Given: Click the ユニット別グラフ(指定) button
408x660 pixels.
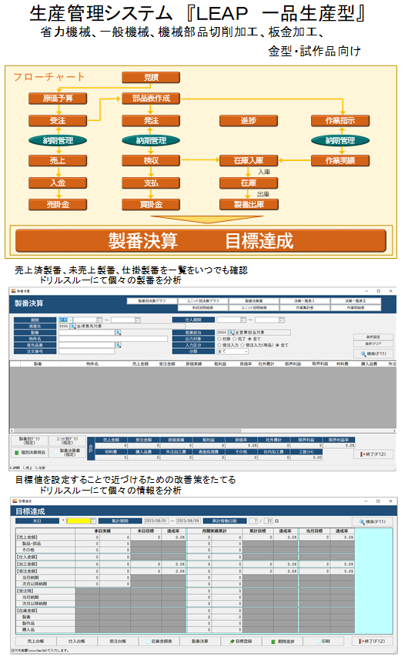Looking at the screenshot, I should 67,441.
